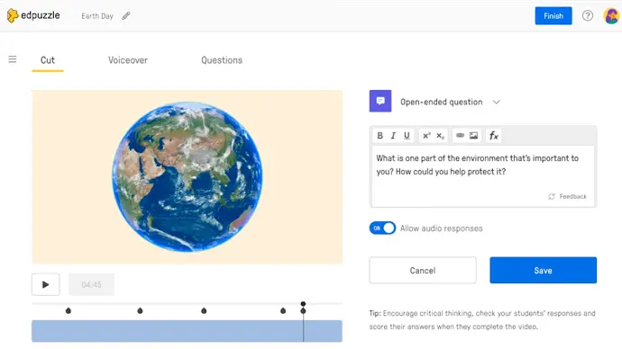Click the Open-ended question label
This screenshot has height=349, width=622.
442,102
